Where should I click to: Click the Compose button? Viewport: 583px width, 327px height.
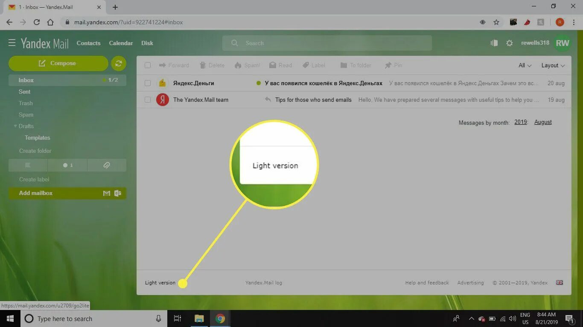(x=58, y=63)
